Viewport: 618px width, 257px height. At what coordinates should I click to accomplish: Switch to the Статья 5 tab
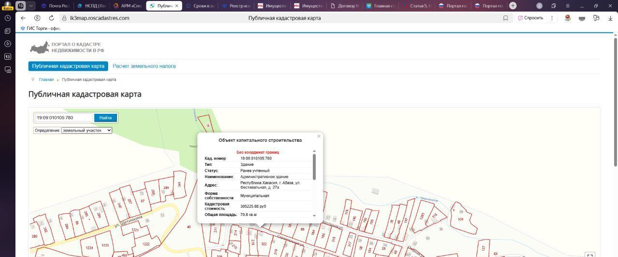(417, 6)
